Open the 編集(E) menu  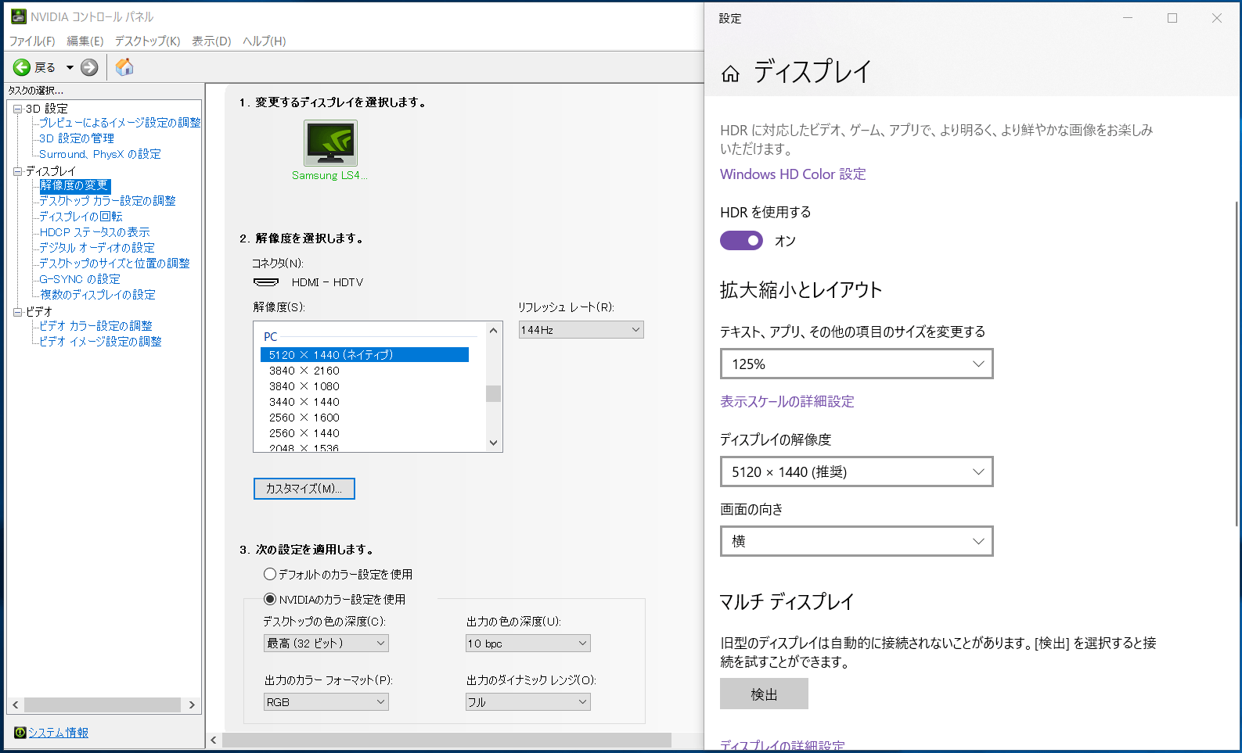coord(85,41)
